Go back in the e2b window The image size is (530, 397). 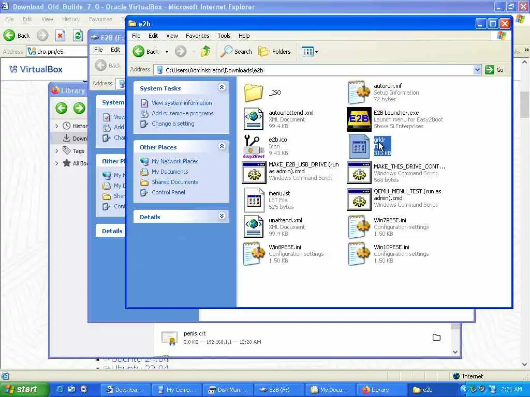click(x=146, y=51)
